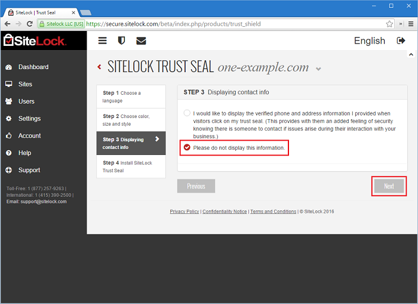Select display verified contact info radio
Image resolution: width=418 pixels, height=304 pixels.
tap(187, 113)
